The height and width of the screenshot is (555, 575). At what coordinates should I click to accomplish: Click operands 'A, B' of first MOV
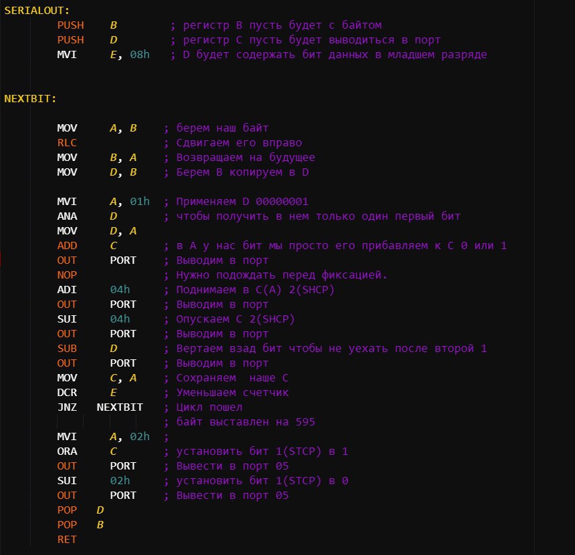pyautogui.click(x=123, y=128)
